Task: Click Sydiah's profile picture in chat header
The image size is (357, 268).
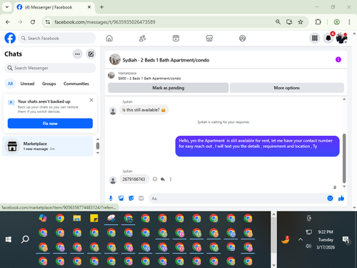Action: click(x=115, y=59)
